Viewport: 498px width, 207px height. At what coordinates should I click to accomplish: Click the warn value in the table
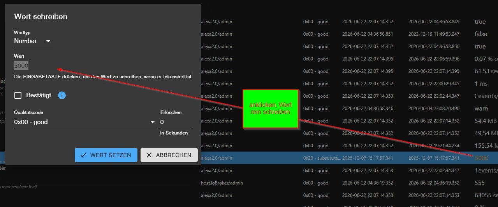(x=481, y=108)
